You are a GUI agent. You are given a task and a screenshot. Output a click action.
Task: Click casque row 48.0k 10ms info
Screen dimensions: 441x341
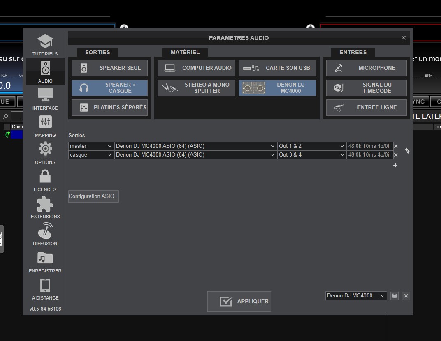[369, 155]
